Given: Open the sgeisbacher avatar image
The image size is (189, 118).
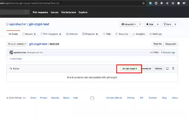Looking at the screenshot, I should click(11, 53).
